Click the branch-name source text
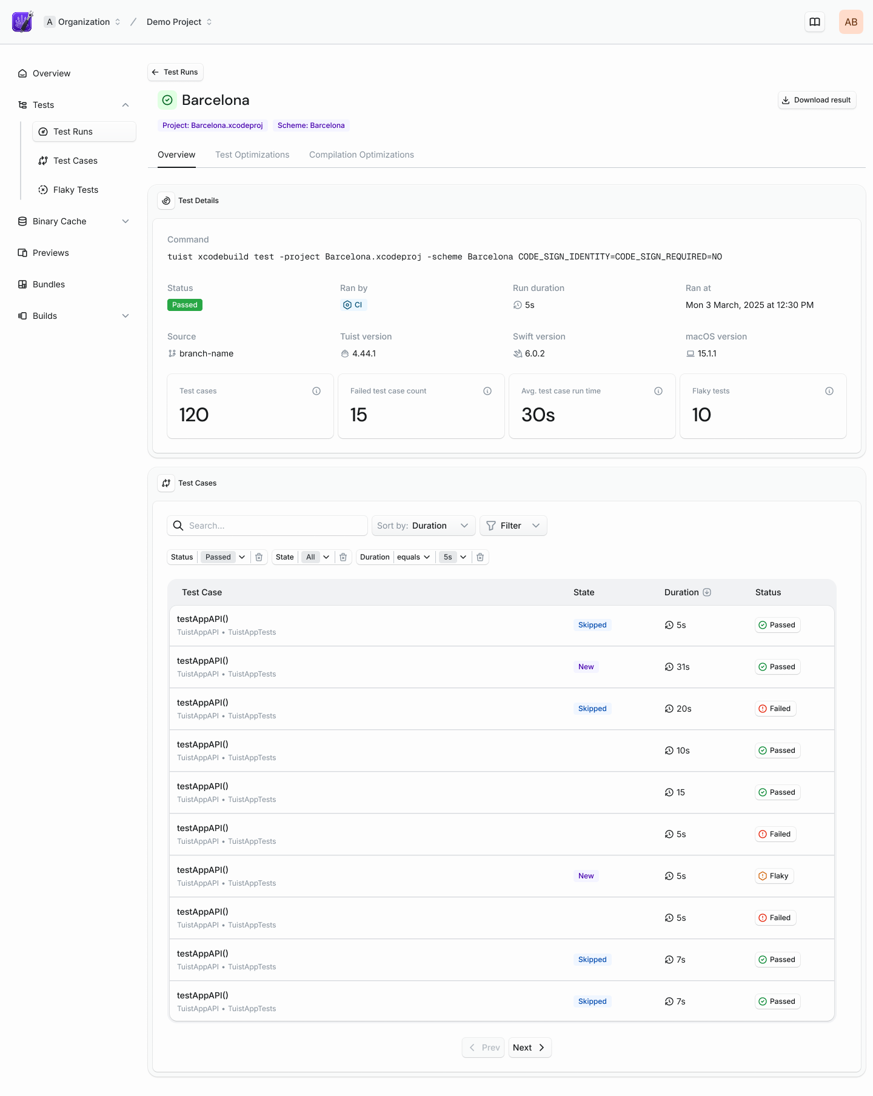The height and width of the screenshot is (1096, 873). [x=206, y=353]
